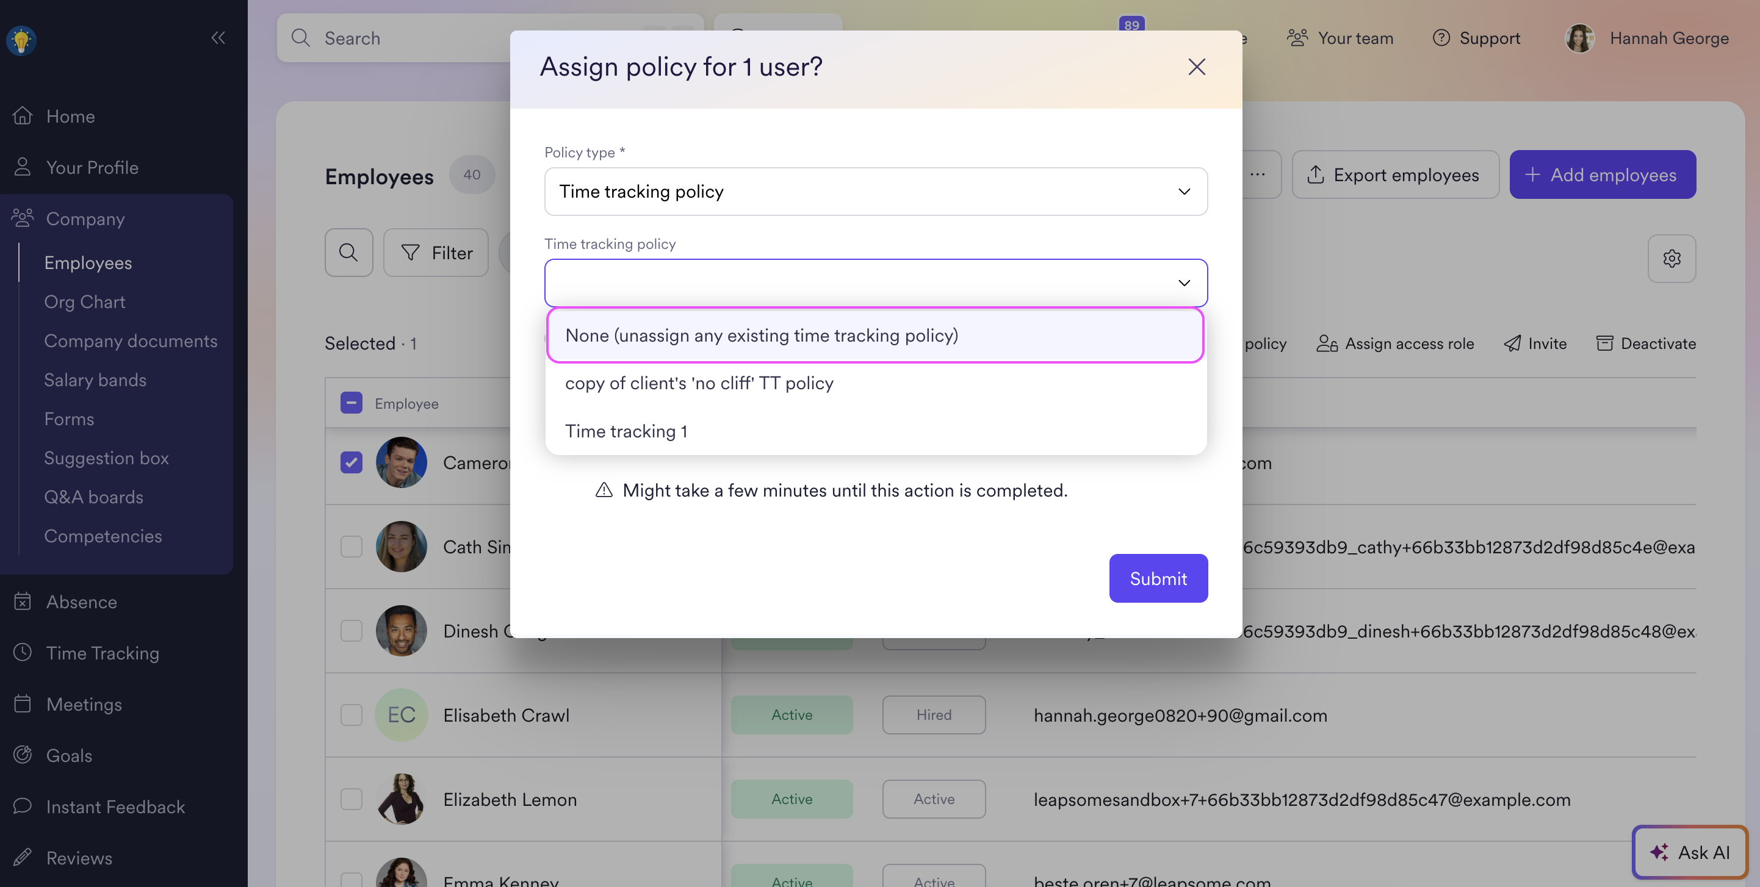
Task: Collapse the sidebar with double-chevron icon
Action: [x=218, y=38]
